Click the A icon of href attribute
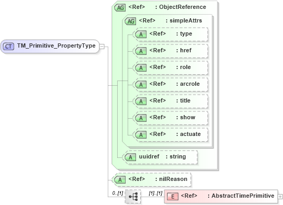 coord(141,51)
